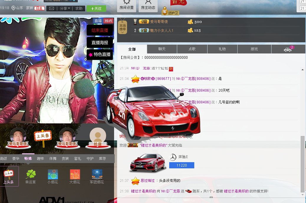
Task: Follow the host with +关注 button
Action: [x=96, y=8]
